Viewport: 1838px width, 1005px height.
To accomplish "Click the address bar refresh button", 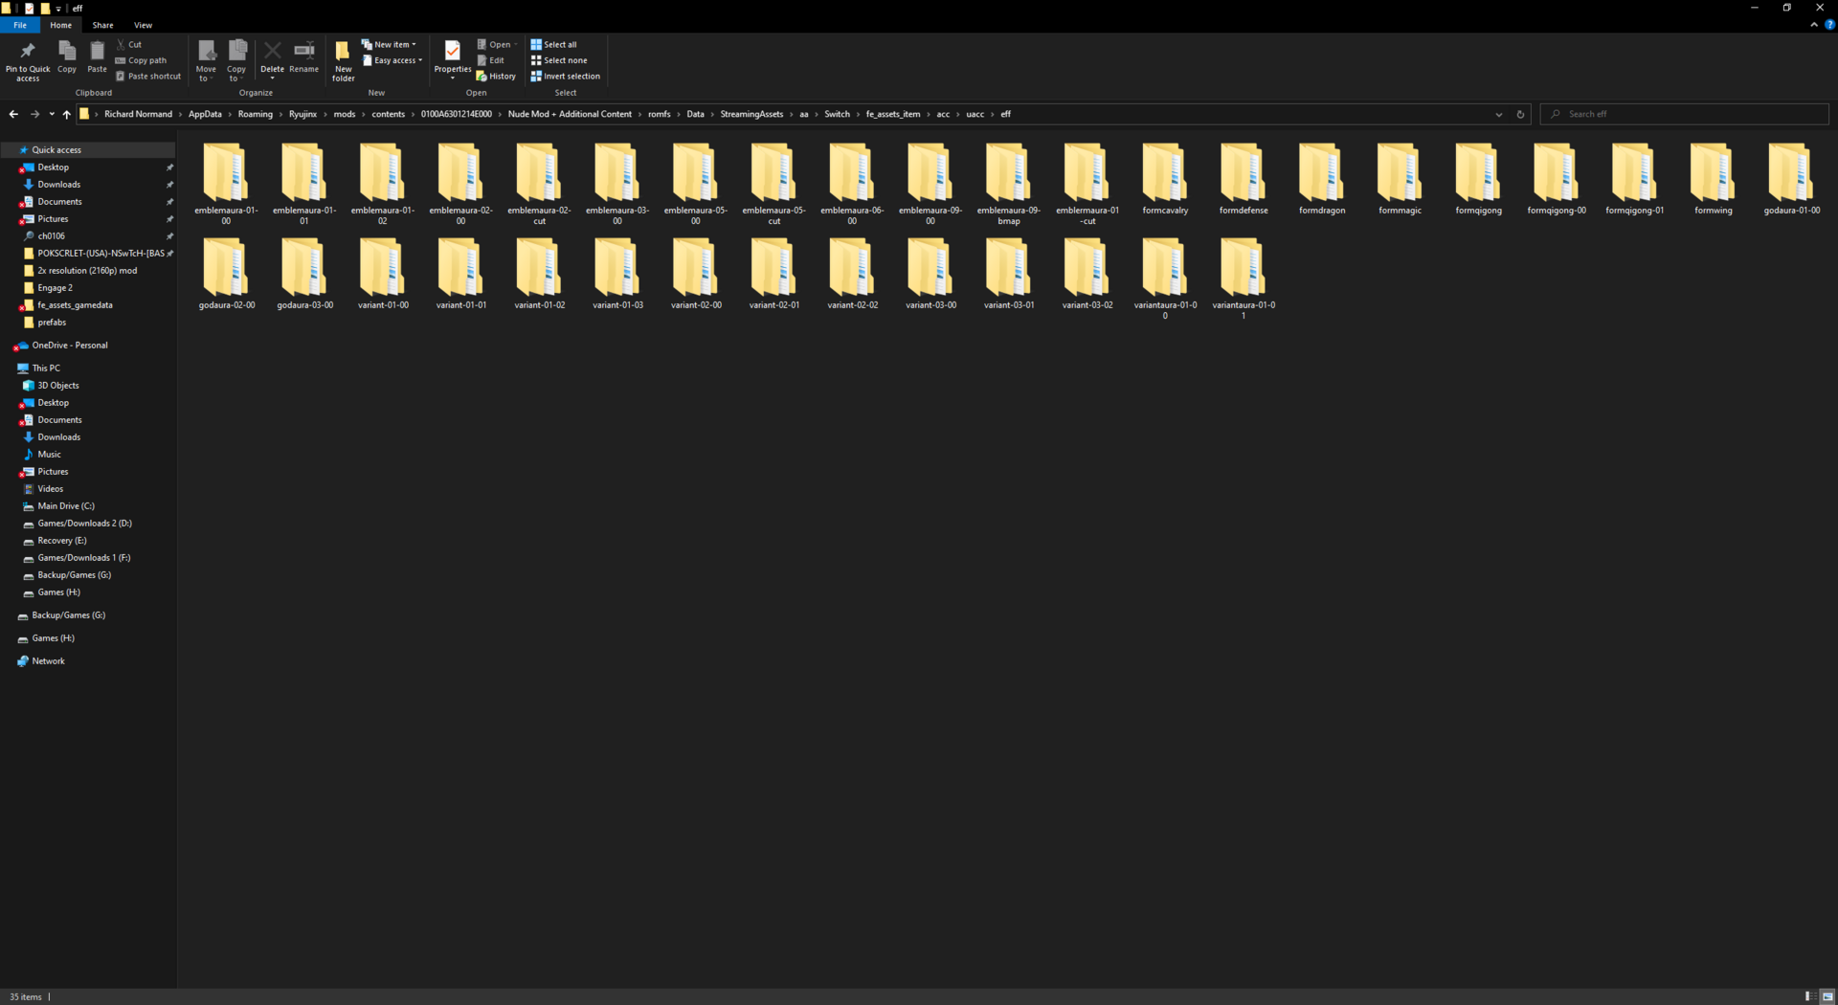I will [x=1520, y=114].
